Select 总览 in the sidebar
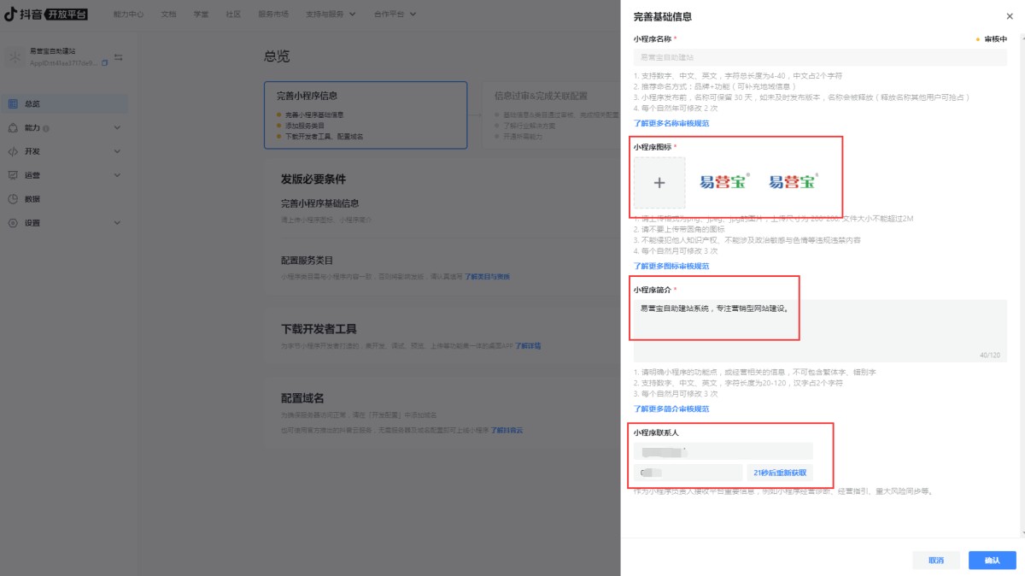The image size is (1025, 576). pos(65,104)
